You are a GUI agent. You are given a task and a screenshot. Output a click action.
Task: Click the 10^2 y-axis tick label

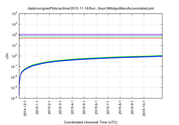(14, 35)
